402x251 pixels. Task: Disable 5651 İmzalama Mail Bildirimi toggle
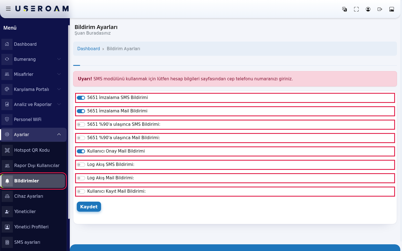[x=81, y=111]
